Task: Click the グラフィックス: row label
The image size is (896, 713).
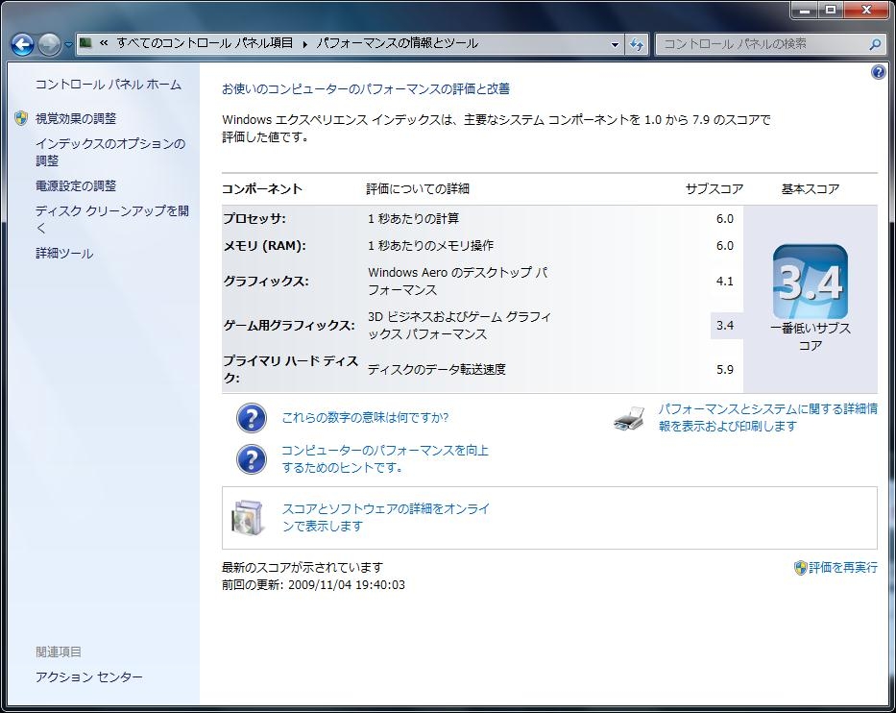Action: pos(266,282)
